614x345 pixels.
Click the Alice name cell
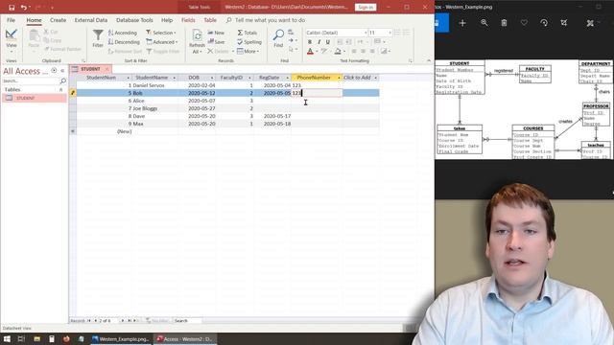[154, 101]
